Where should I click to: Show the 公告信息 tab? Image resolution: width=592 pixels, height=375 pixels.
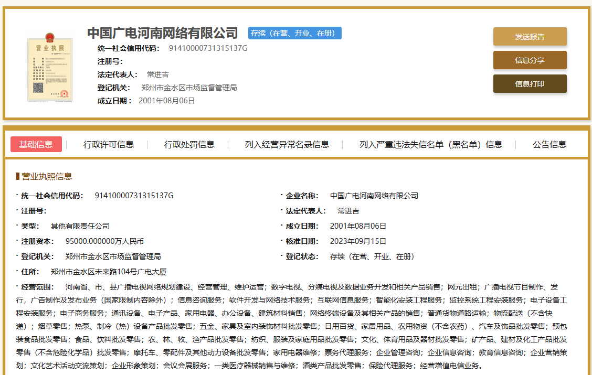pos(549,144)
